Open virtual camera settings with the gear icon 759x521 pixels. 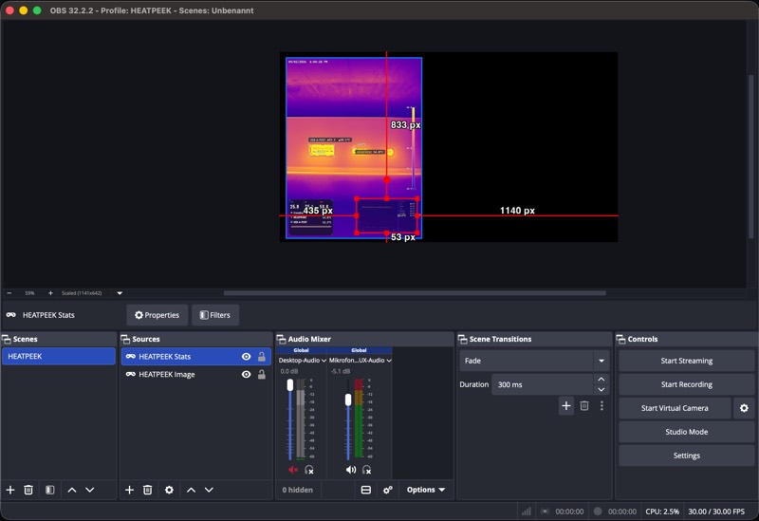point(744,408)
